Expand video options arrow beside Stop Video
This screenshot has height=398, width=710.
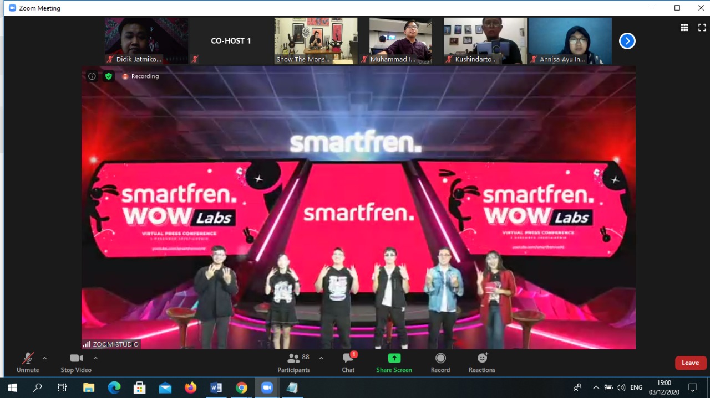[x=95, y=358]
